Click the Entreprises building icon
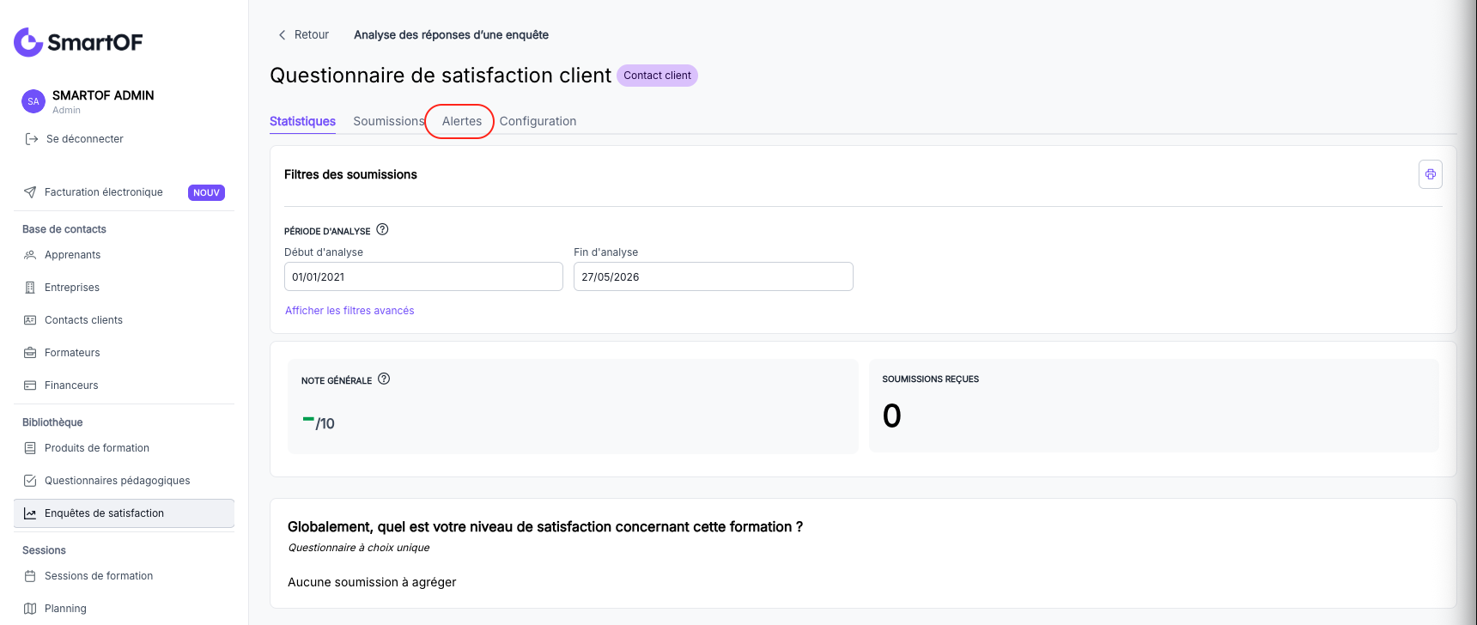Image resolution: width=1477 pixels, height=625 pixels. (30, 288)
